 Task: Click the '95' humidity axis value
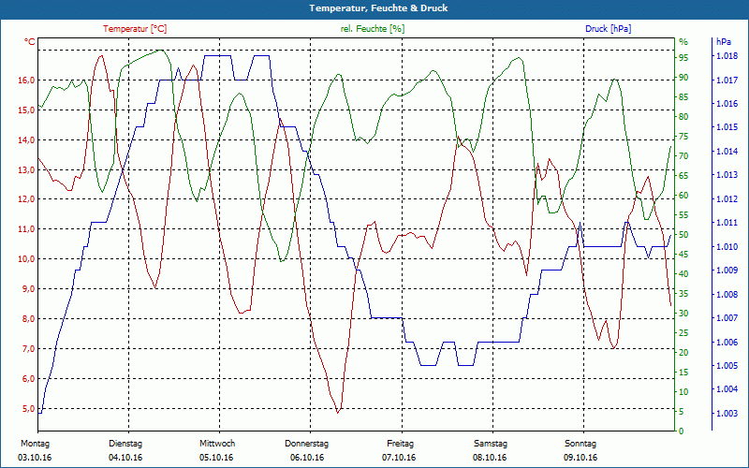pos(683,58)
